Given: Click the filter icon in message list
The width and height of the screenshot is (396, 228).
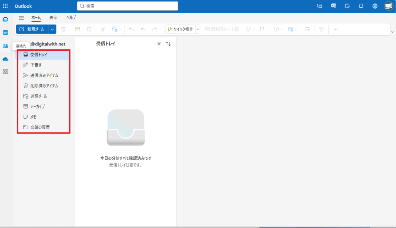Looking at the screenshot, I should 159,44.
